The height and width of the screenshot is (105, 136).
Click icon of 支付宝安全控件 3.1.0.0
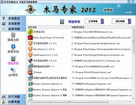30,43
